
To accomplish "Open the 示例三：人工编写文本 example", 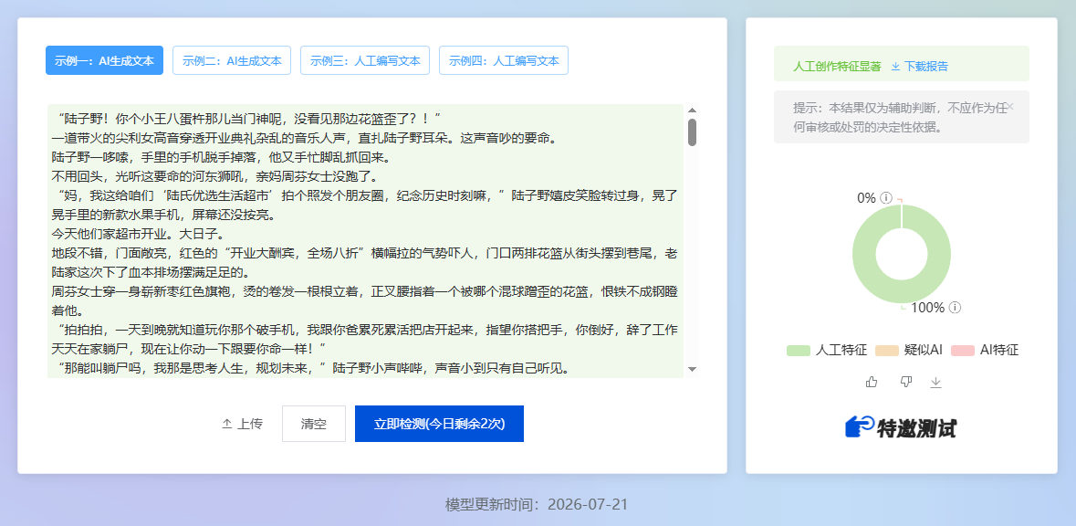I will click(365, 60).
